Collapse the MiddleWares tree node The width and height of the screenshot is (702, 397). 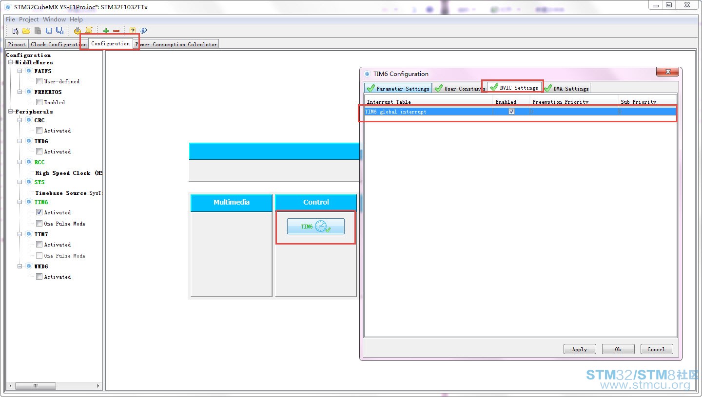coord(11,62)
